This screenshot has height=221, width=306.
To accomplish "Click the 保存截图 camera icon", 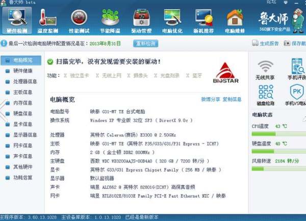I will pyautogui.click(x=287, y=43).
